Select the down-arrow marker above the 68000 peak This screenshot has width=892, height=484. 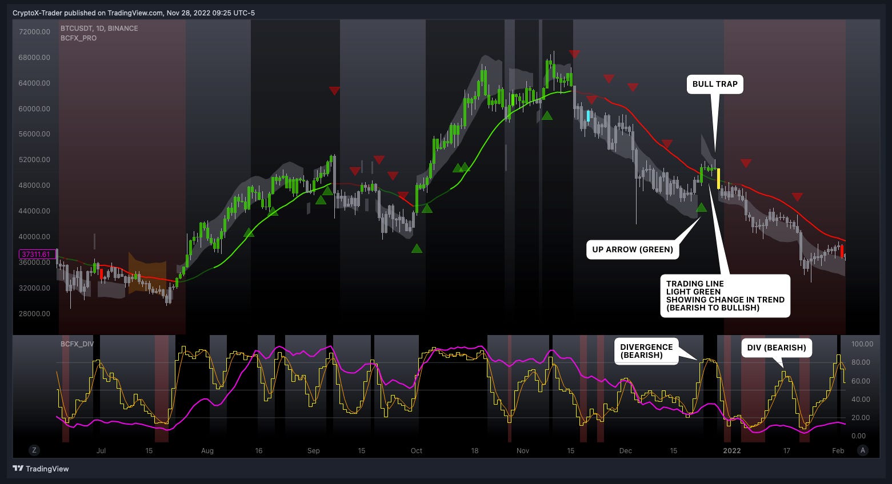pos(574,54)
